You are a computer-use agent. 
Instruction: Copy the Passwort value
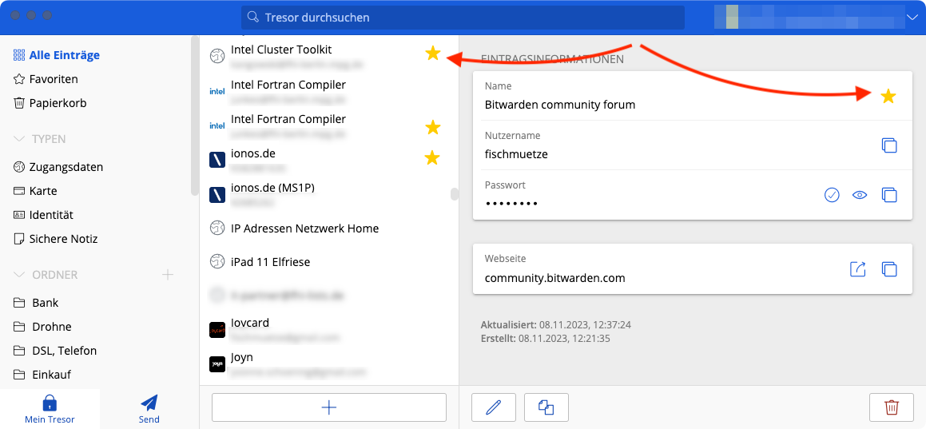click(x=888, y=195)
